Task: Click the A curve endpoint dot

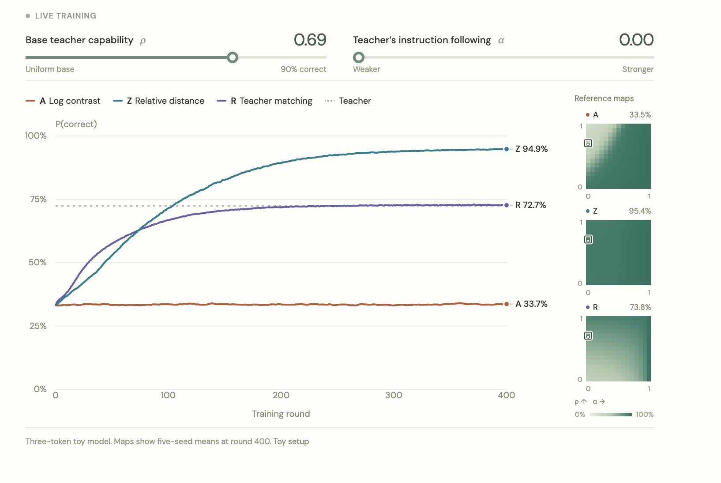Action: click(x=507, y=304)
